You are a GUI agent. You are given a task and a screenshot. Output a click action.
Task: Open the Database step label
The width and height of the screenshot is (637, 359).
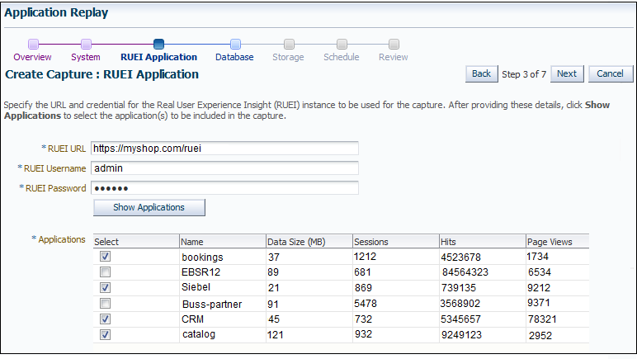[234, 57]
